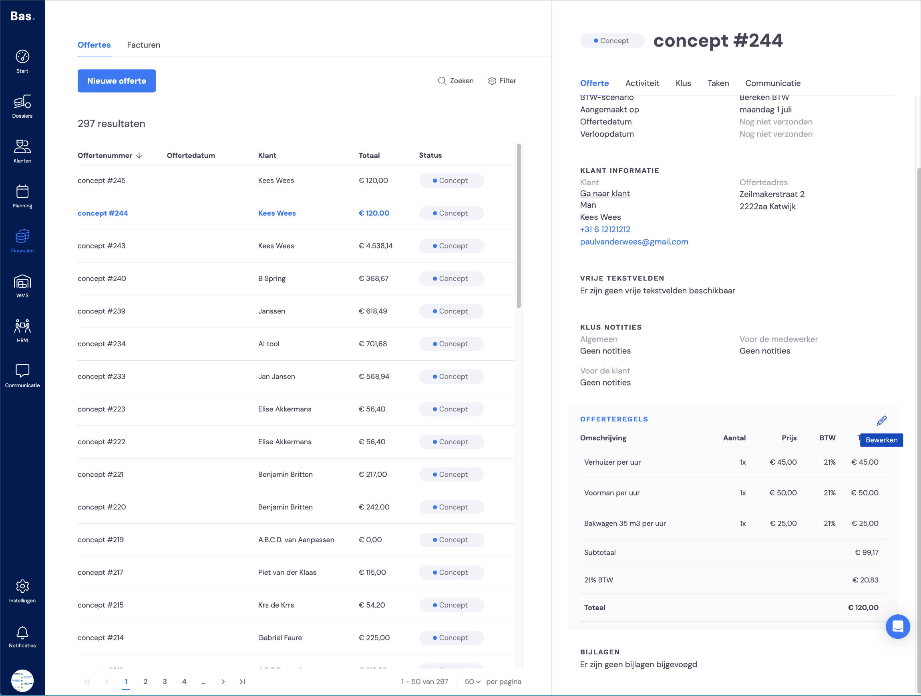Open Notificaties bell icon

point(22,632)
